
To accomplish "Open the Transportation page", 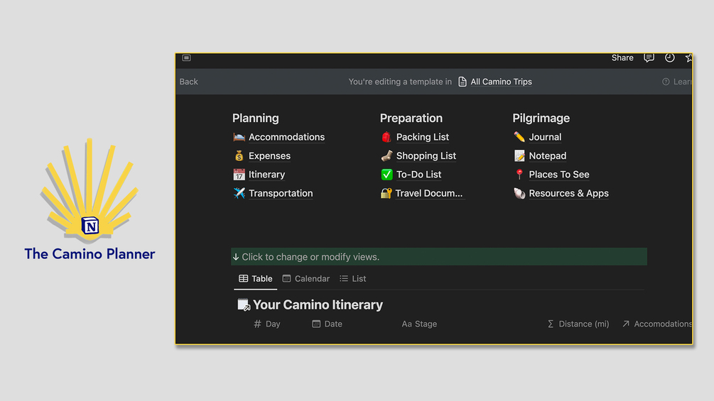I will tap(281, 193).
